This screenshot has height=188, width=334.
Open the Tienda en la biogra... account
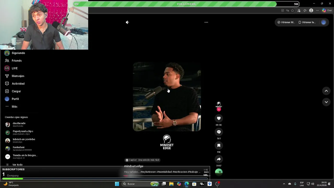(21, 156)
